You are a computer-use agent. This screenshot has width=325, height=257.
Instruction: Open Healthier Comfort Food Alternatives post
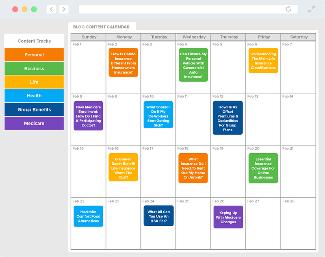coord(88,216)
